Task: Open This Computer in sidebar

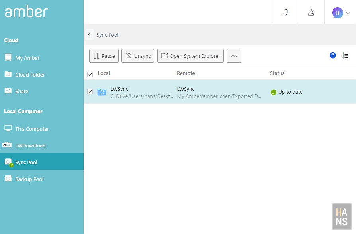Action: pos(42,129)
